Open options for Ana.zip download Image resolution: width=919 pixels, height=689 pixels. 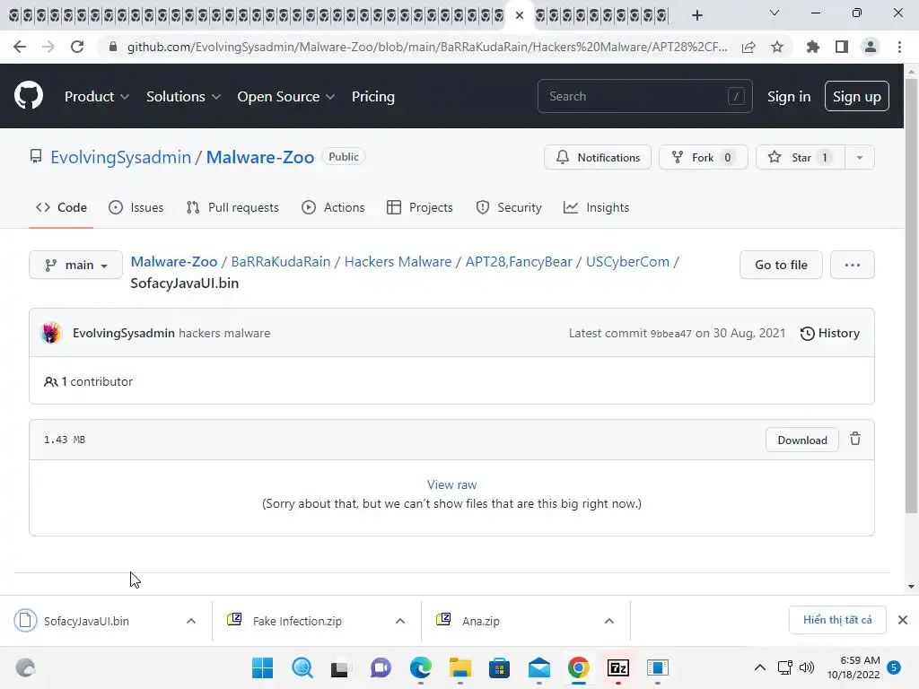[609, 621]
